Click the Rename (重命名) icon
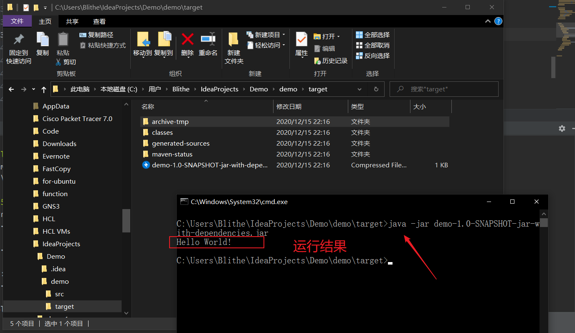The height and width of the screenshot is (333, 575). [208, 39]
